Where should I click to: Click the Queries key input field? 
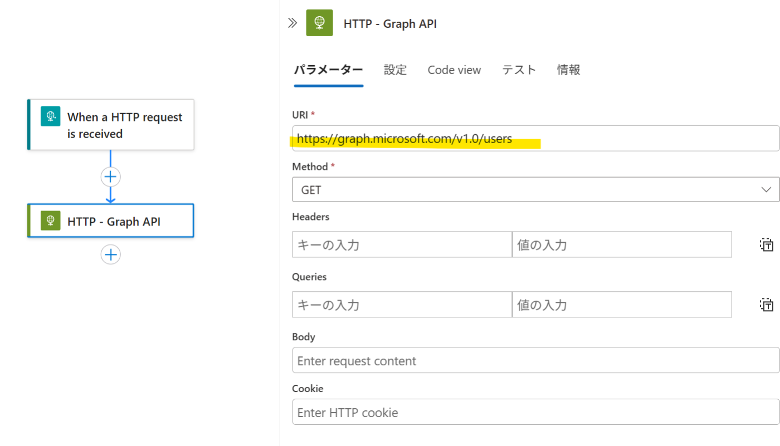pos(402,305)
